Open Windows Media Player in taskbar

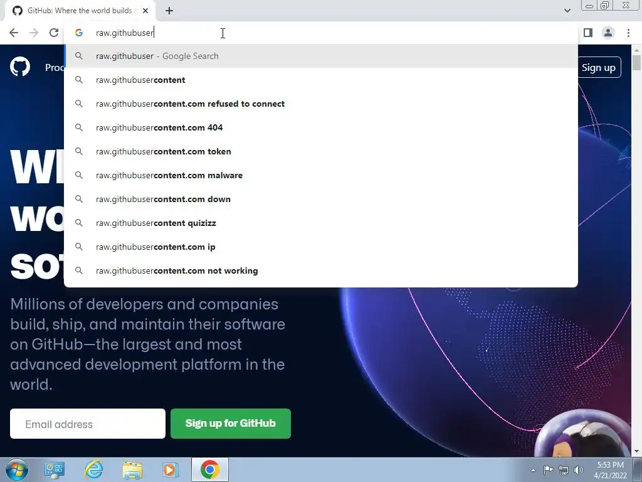pyautogui.click(x=171, y=469)
